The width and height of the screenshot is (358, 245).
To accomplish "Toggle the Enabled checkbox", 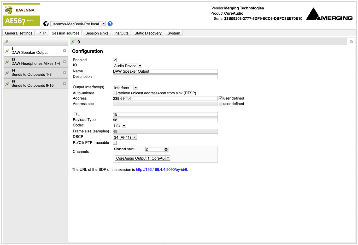I will point(115,60).
